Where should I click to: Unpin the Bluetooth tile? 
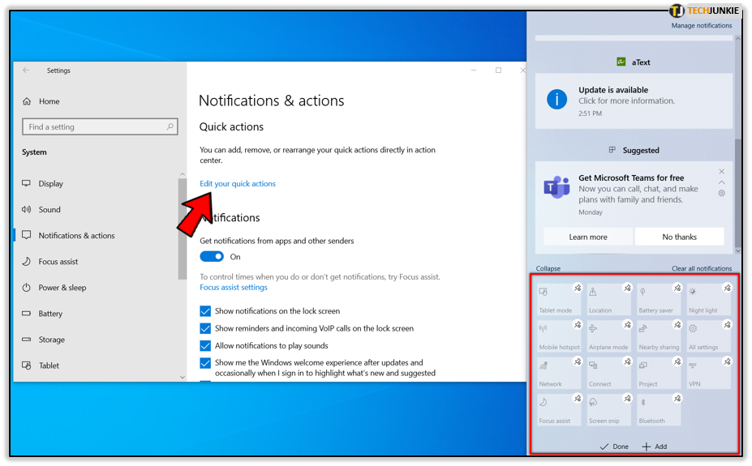(x=677, y=399)
